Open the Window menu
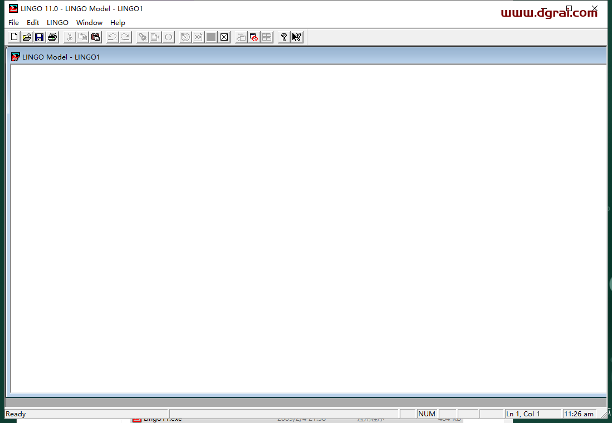 point(90,23)
